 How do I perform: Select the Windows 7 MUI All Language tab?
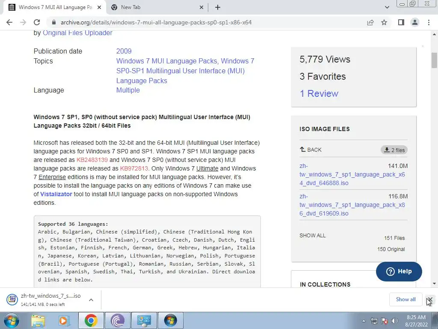[x=54, y=8]
